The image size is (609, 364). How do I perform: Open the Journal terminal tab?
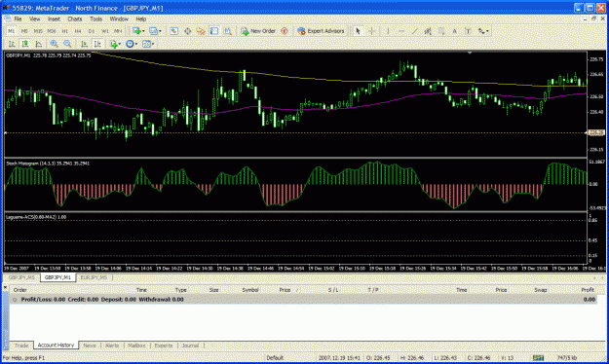pos(190,346)
